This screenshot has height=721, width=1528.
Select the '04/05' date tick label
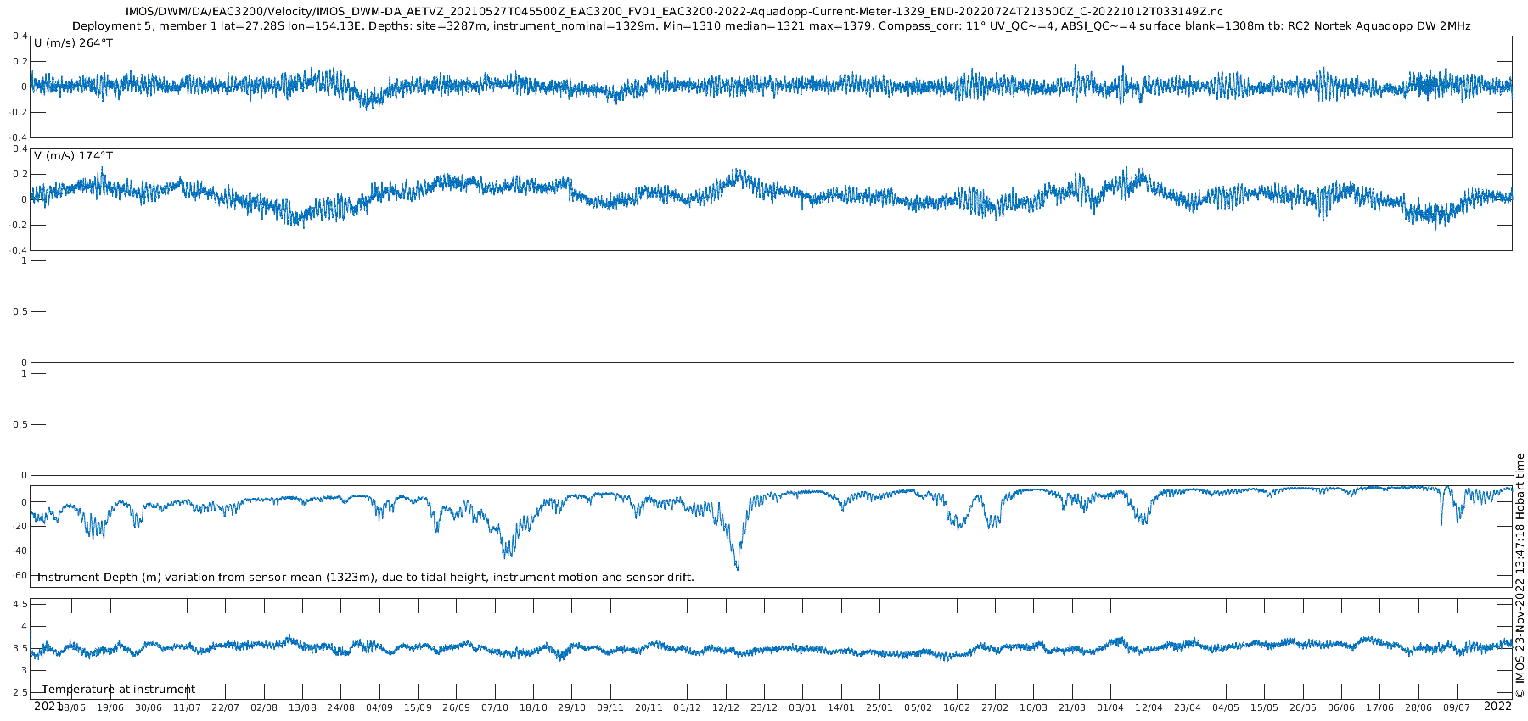[x=1226, y=707]
